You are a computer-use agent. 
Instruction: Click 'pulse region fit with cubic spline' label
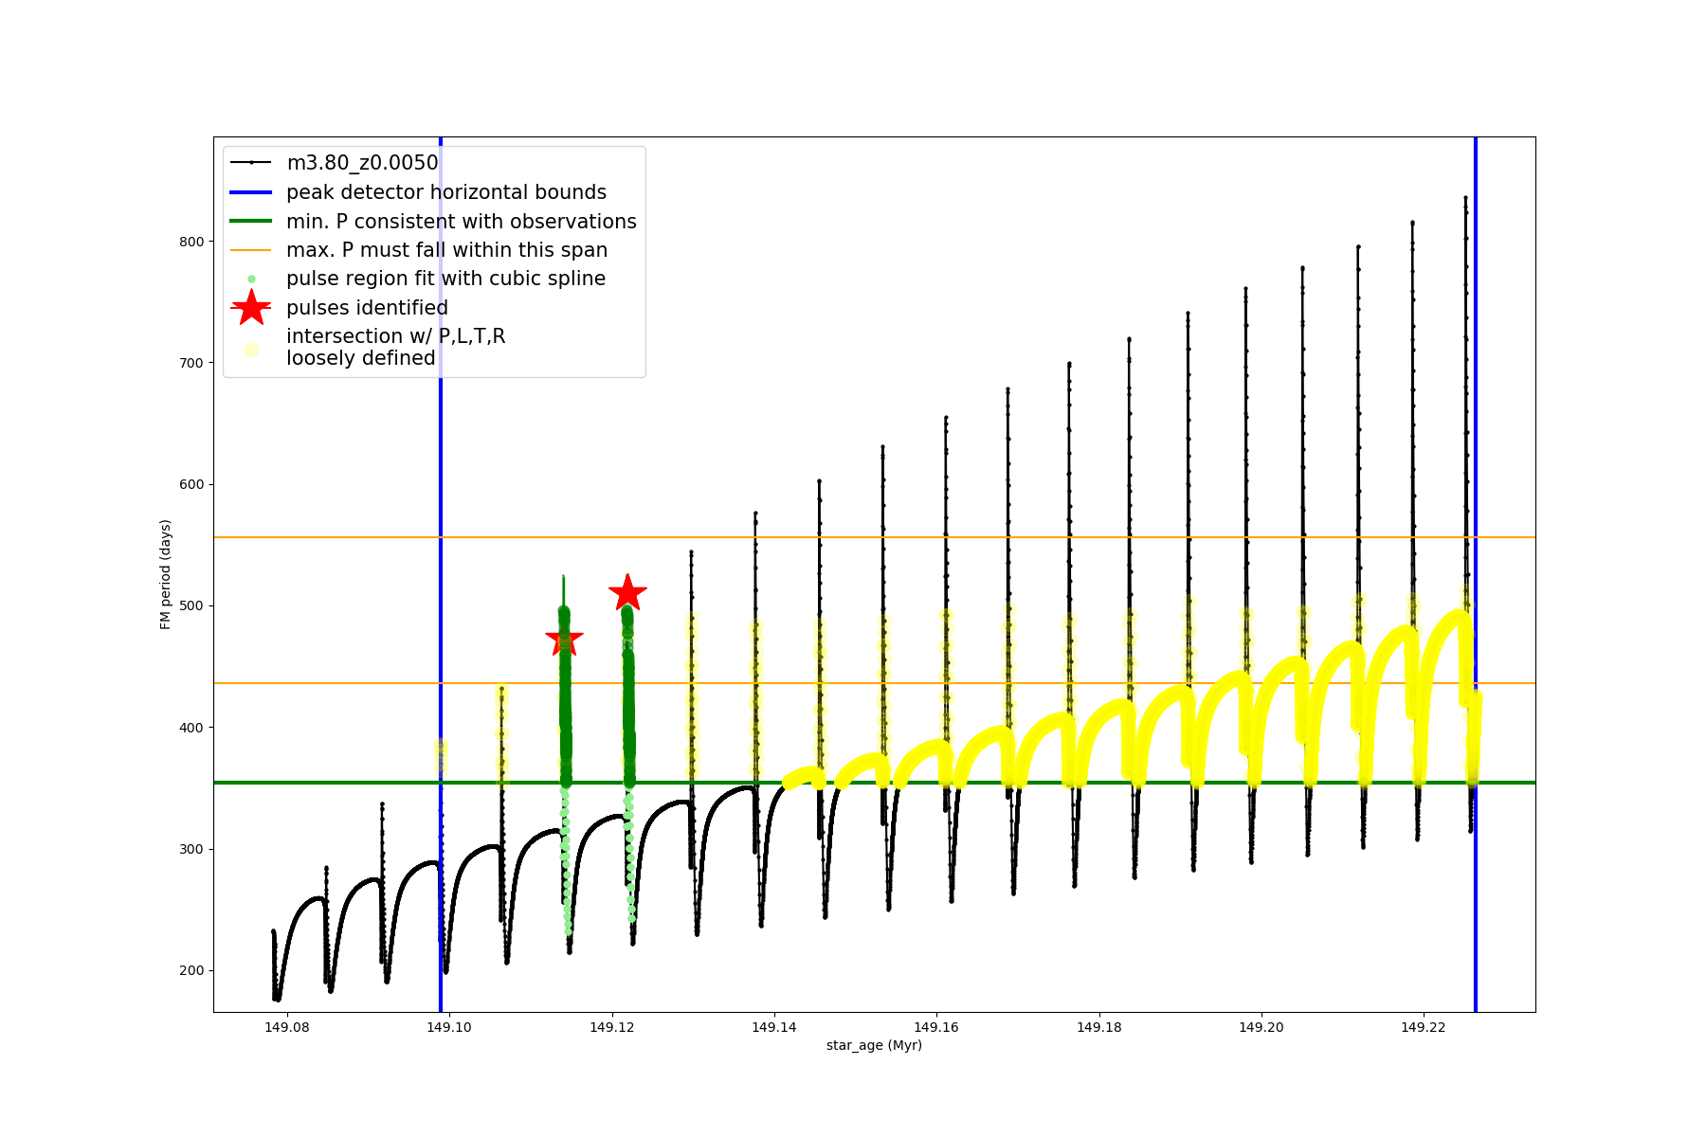click(445, 279)
